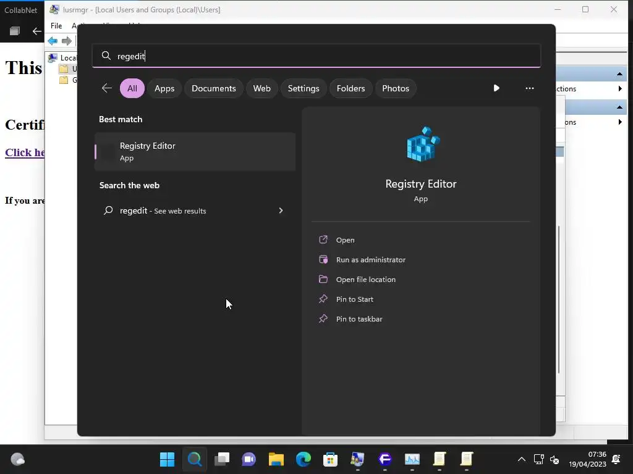Viewport: 633px width, 474px height.
Task: Select Local Users and Groups tree root
Action: [62, 57]
